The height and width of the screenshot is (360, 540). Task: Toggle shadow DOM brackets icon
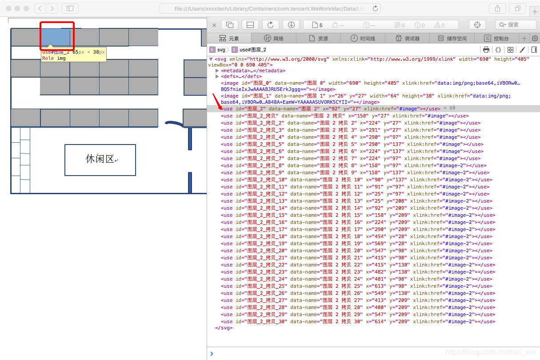tap(498, 50)
